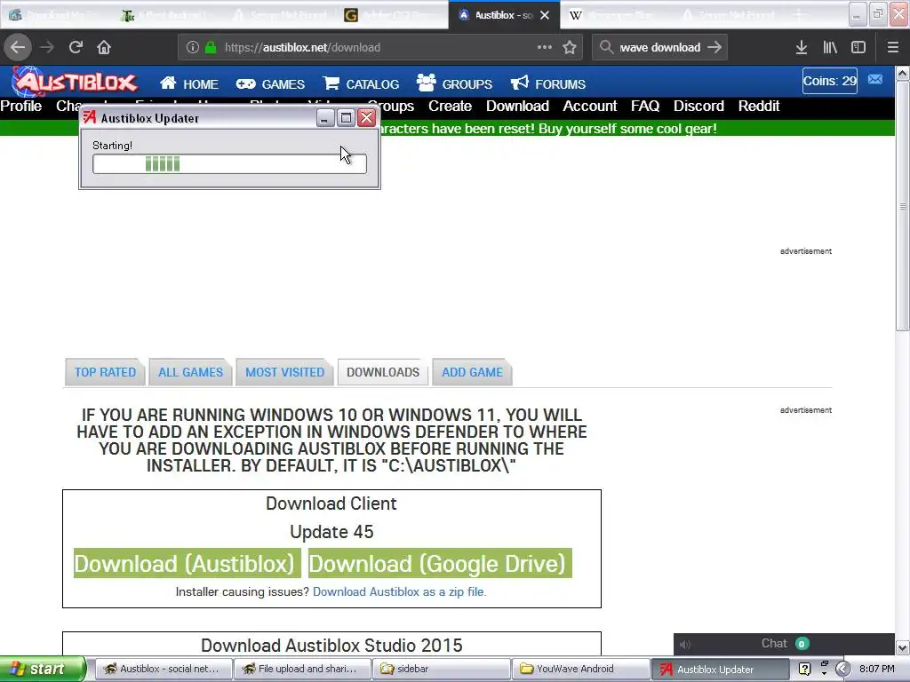
Task: Click Download (Google Drive) green button
Action: coord(440,563)
